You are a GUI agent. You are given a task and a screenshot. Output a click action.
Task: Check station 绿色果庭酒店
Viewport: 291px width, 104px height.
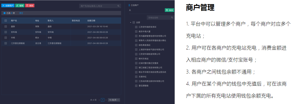(x=136, y=45)
